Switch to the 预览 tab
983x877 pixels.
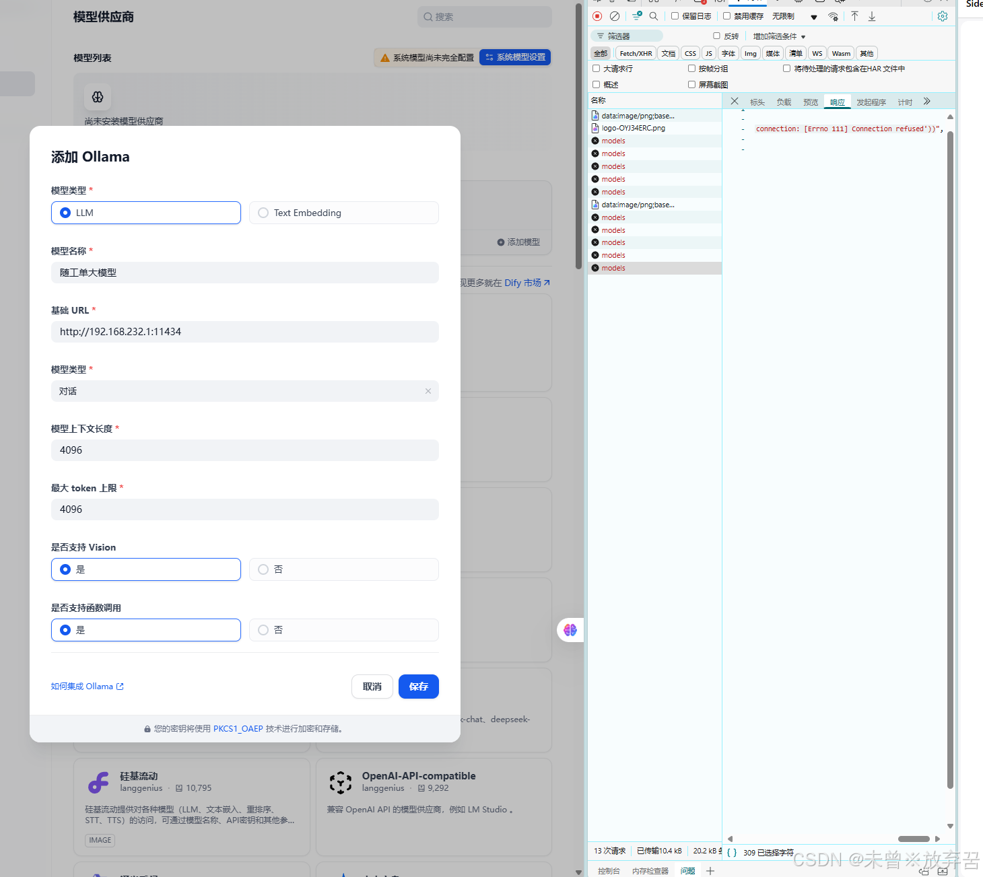tap(811, 102)
